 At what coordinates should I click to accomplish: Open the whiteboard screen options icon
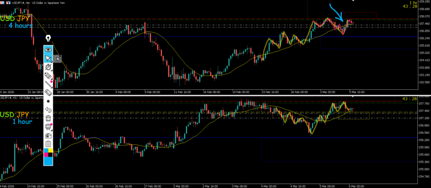click(x=48, y=127)
